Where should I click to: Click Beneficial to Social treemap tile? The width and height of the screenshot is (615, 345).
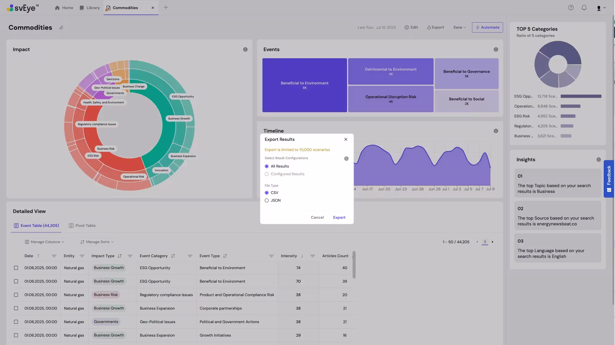466,101
